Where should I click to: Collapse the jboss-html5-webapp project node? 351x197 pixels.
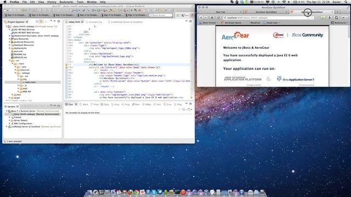tap(7, 26)
